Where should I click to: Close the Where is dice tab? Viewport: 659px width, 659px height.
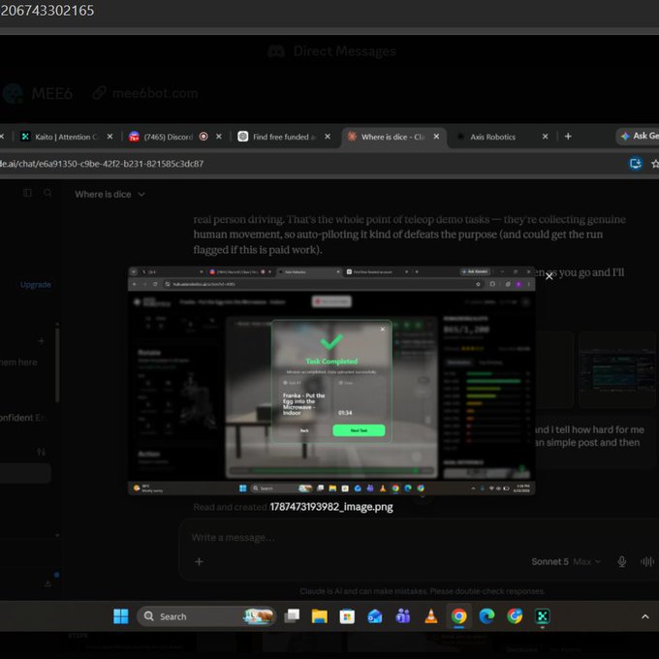tap(436, 137)
